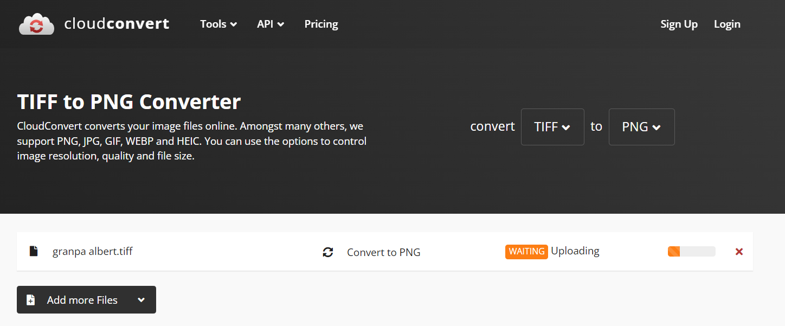785x326 pixels.
Task: Open the Sign Up page
Action: click(x=679, y=24)
